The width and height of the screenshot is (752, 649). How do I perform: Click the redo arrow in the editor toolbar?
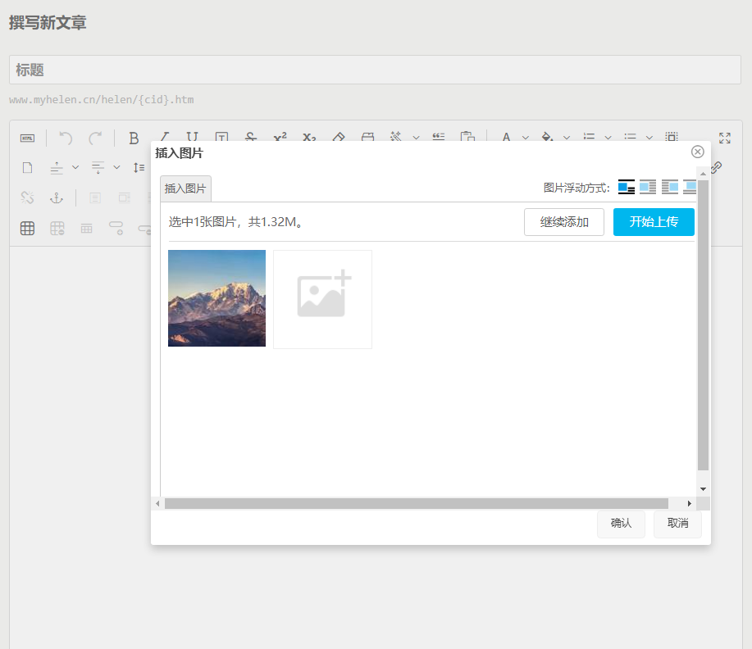click(x=95, y=138)
